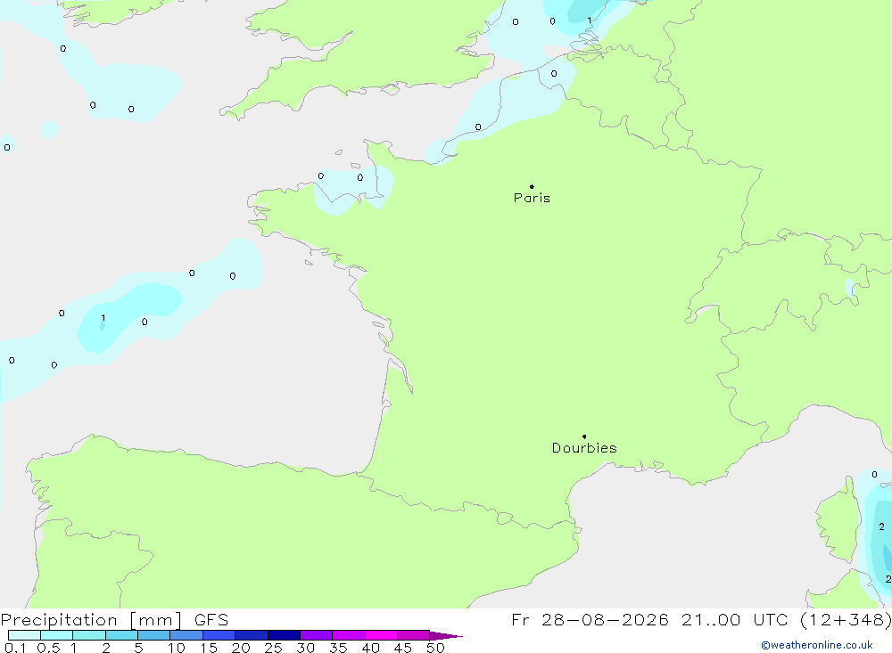Click the legend arrow tip above 50 mm
Screen dimensions: 892x653
(x=447, y=636)
